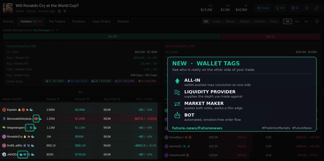Click the BenzoateOstyleze holder avatar

tap(4, 118)
